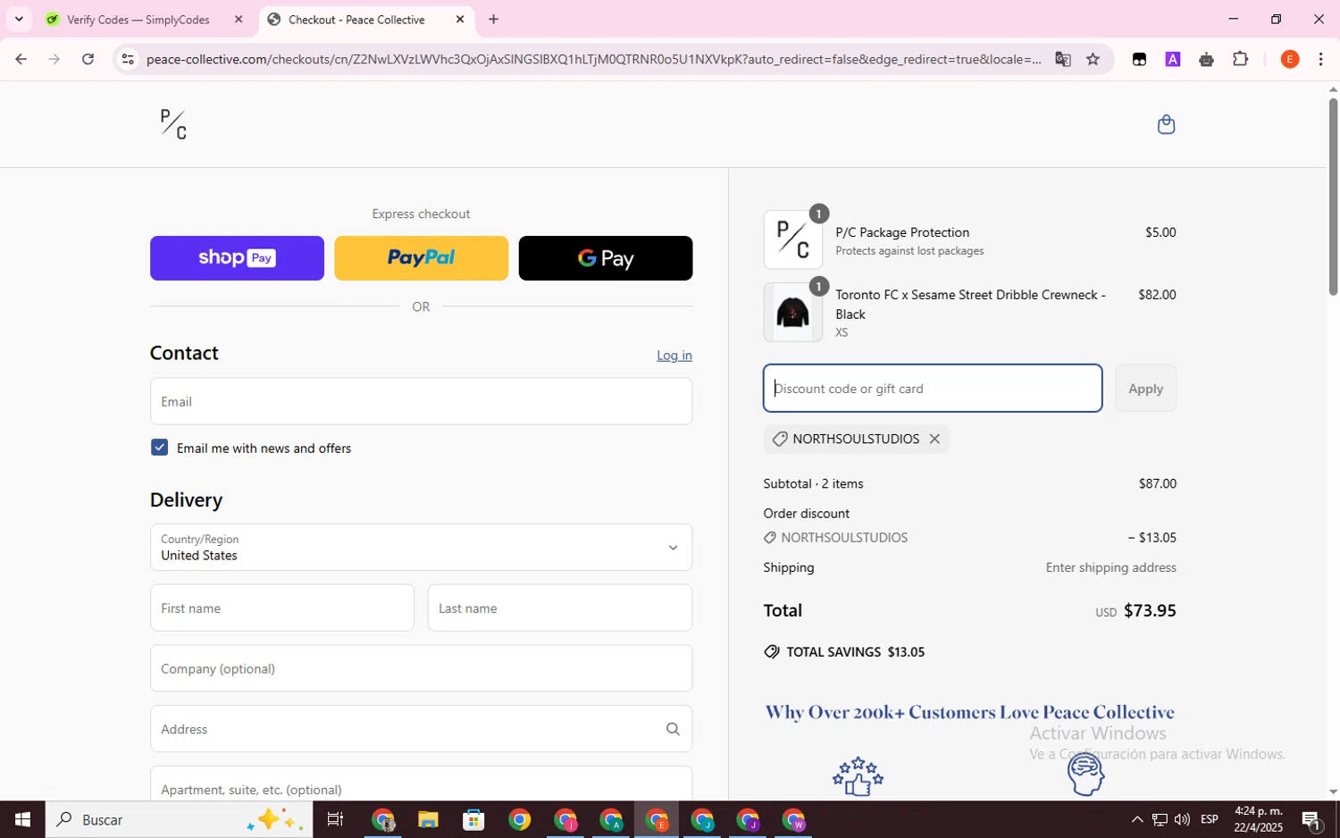This screenshot has height=838, width=1340.
Task: Click the Apartment, suite, etc. field
Action: click(421, 784)
